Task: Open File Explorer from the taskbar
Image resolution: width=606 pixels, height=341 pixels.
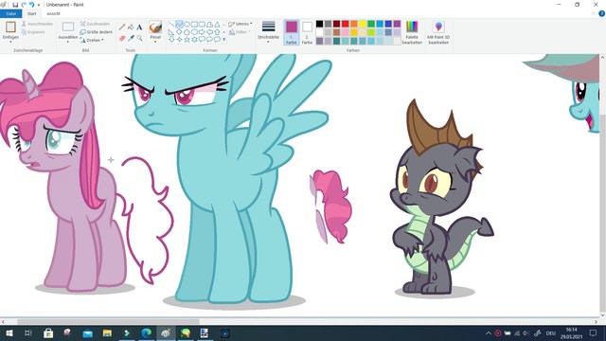Action: pos(107,332)
